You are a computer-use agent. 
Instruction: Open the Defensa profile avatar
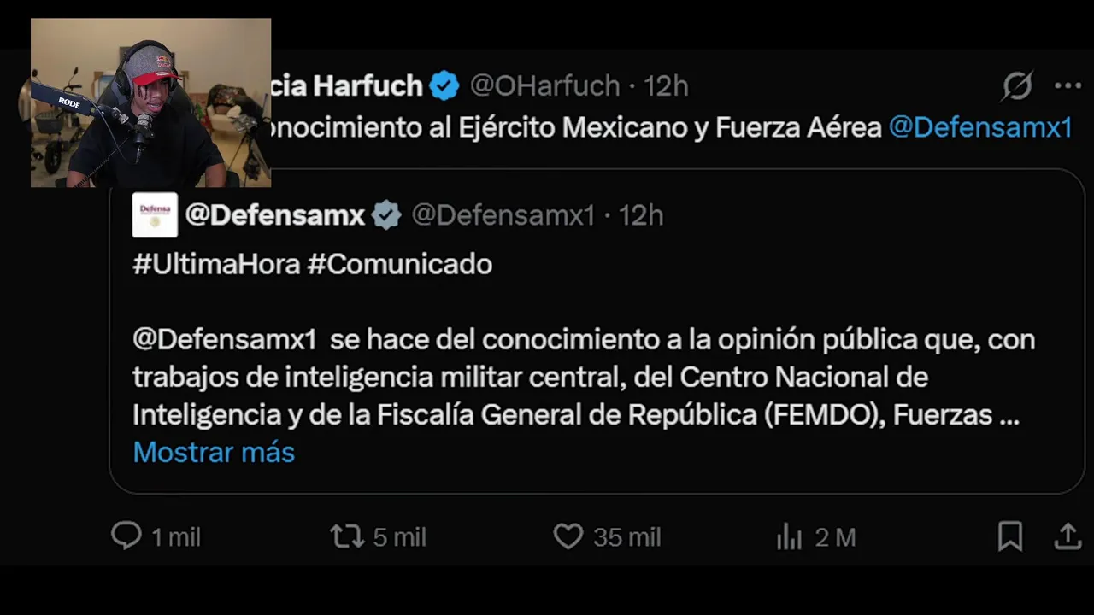[x=155, y=214]
